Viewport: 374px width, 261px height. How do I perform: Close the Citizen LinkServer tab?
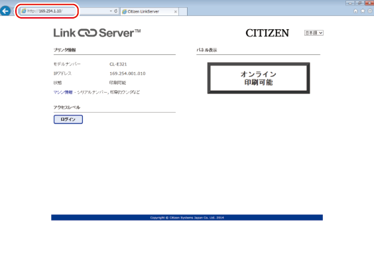point(176,11)
